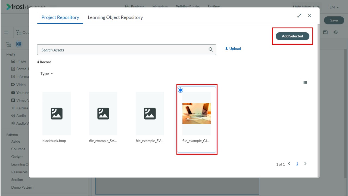348x196 pixels.
Task: Click the upload arrow icon
Action: (x=226, y=48)
